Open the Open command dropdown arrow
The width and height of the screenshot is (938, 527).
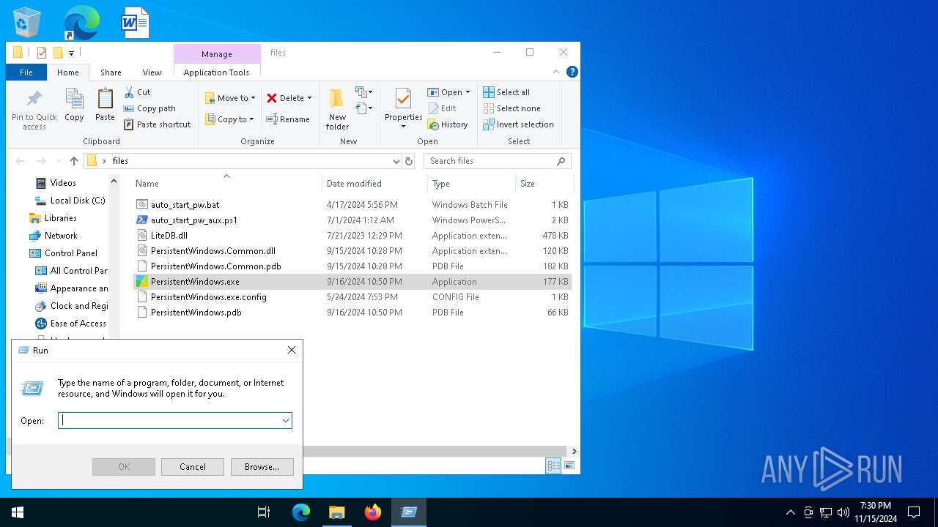click(468, 92)
